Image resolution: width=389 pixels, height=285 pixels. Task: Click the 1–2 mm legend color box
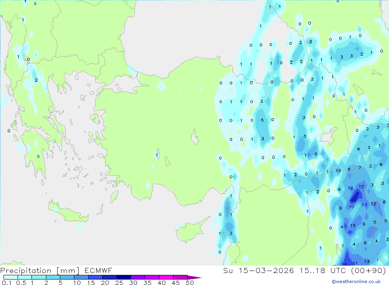click(39, 277)
